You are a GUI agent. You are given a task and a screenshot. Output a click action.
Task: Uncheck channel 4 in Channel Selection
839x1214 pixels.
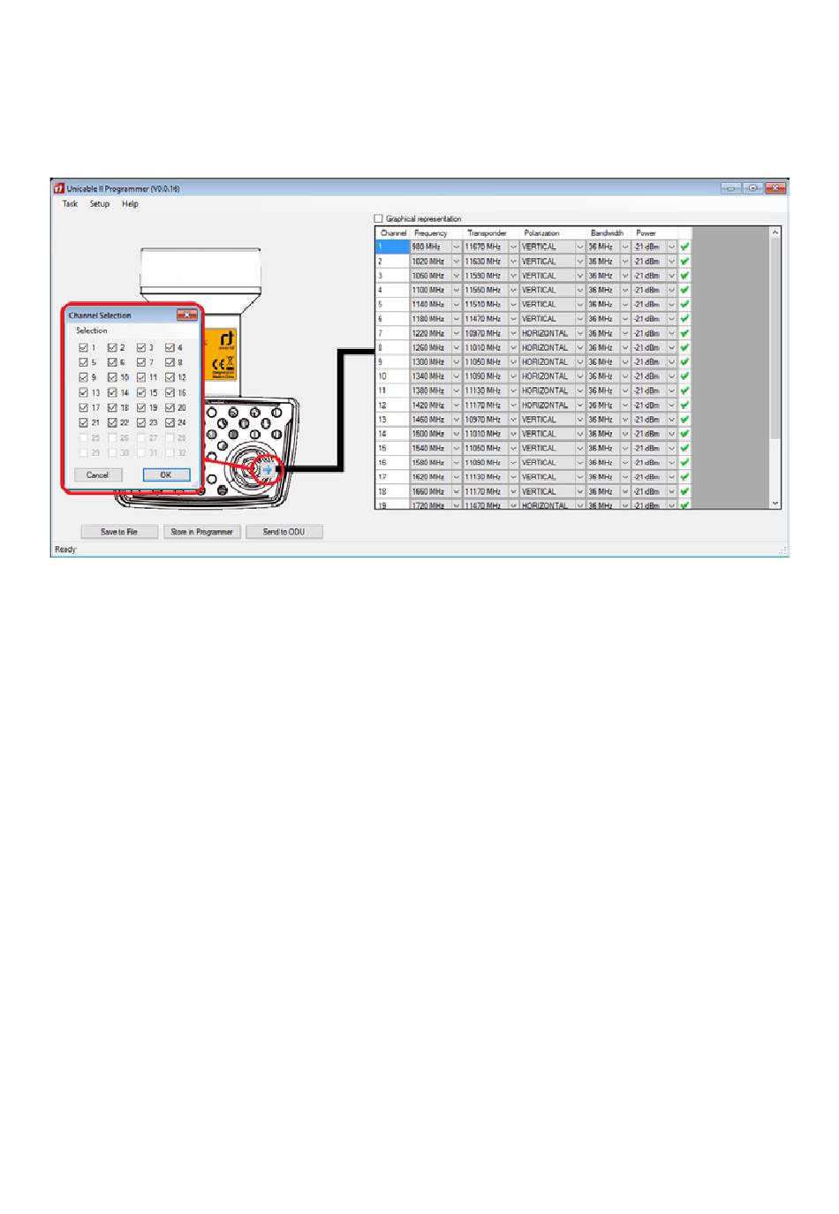170,347
